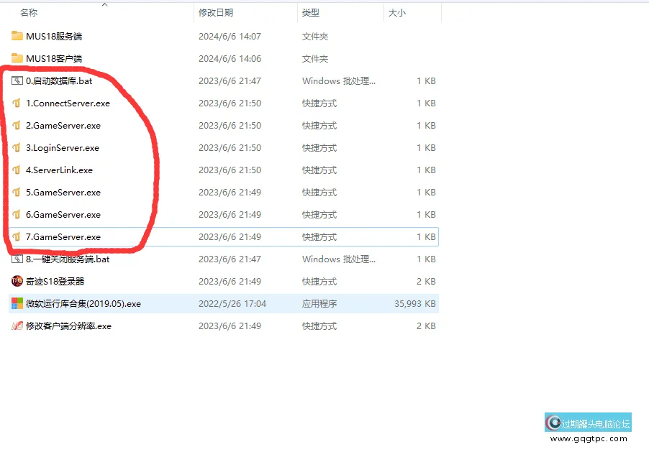Launch the 4.ServerLink.exe shortcut icon
Image resolution: width=649 pixels, height=452 pixels.
click(x=17, y=170)
